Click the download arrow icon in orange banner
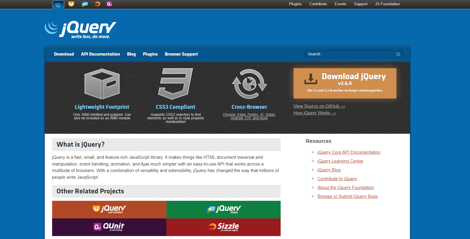The width and height of the screenshot is (470, 239). coord(311,79)
